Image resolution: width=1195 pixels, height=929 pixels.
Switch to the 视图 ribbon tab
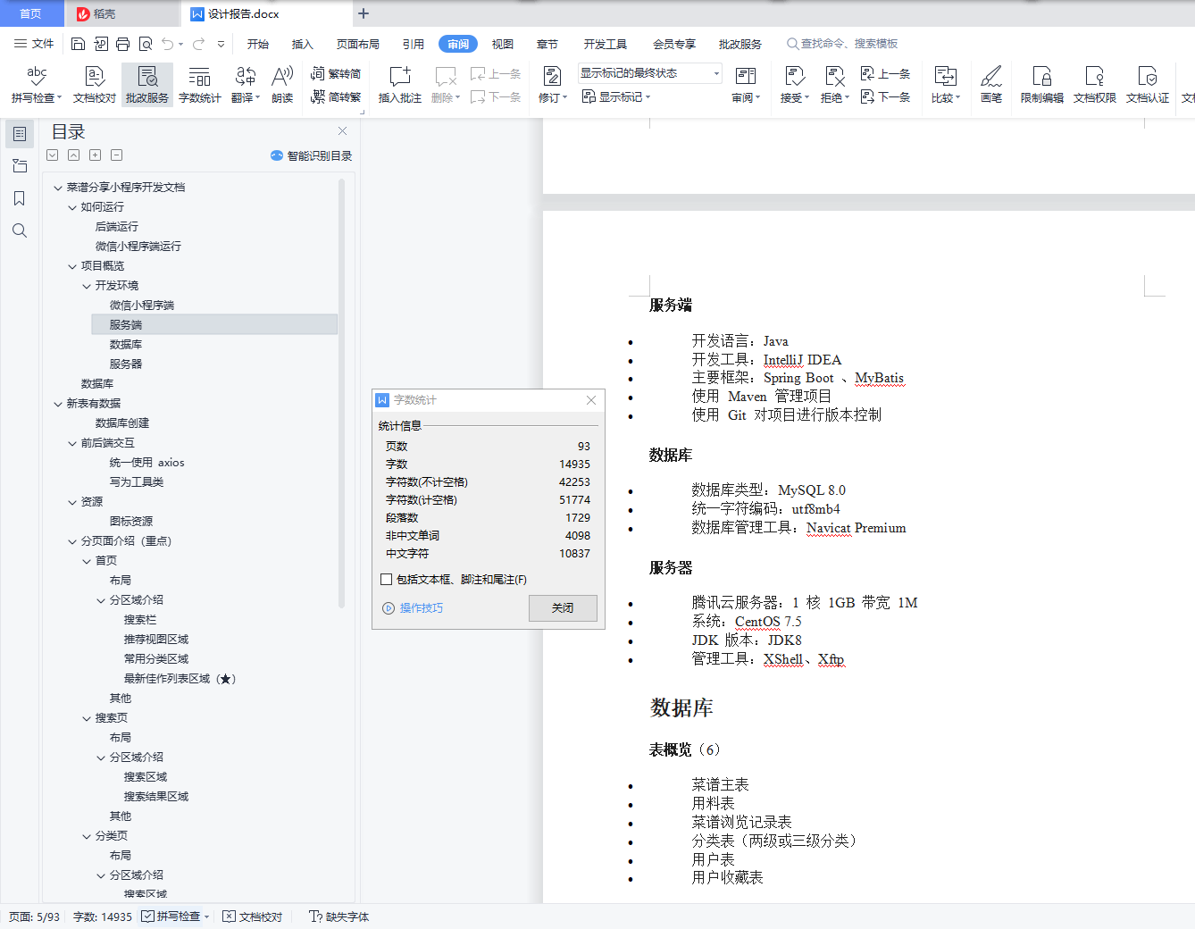tap(503, 44)
